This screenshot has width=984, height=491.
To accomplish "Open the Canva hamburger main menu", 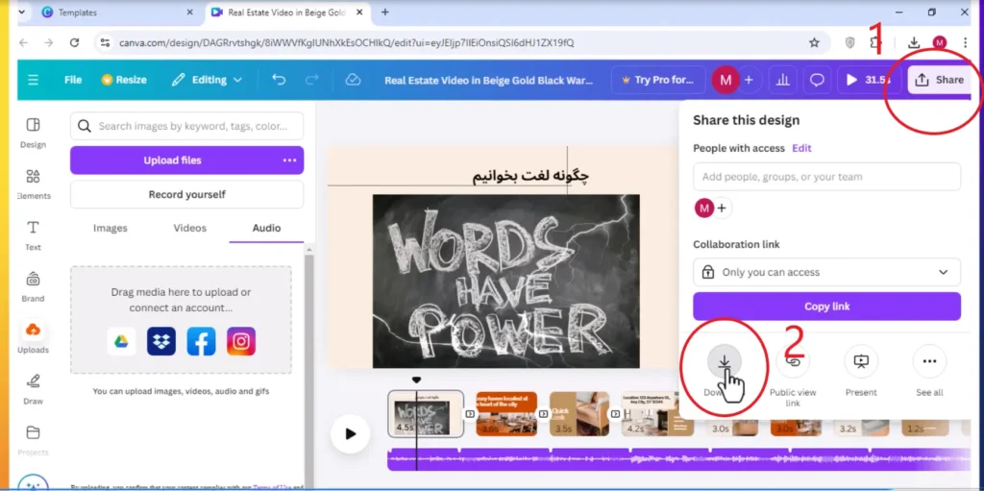I will (34, 80).
